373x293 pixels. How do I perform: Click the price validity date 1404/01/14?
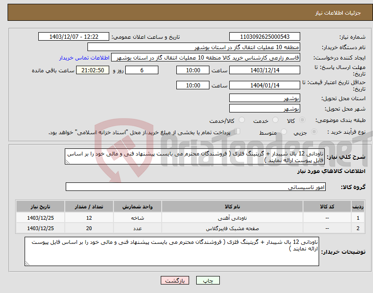point(265,85)
